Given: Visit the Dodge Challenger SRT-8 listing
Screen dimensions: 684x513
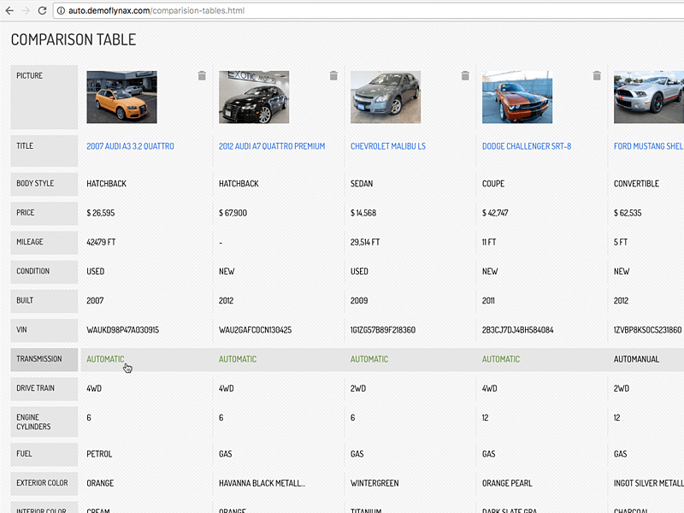Looking at the screenshot, I should coord(527,146).
